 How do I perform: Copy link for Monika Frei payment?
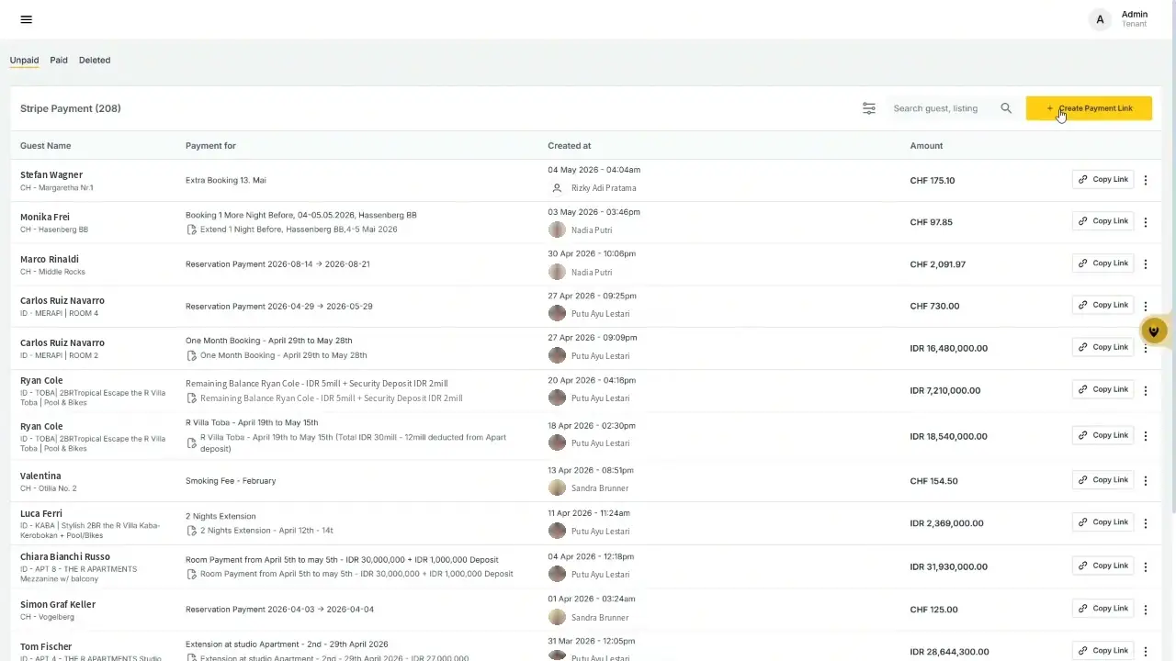(1102, 221)
